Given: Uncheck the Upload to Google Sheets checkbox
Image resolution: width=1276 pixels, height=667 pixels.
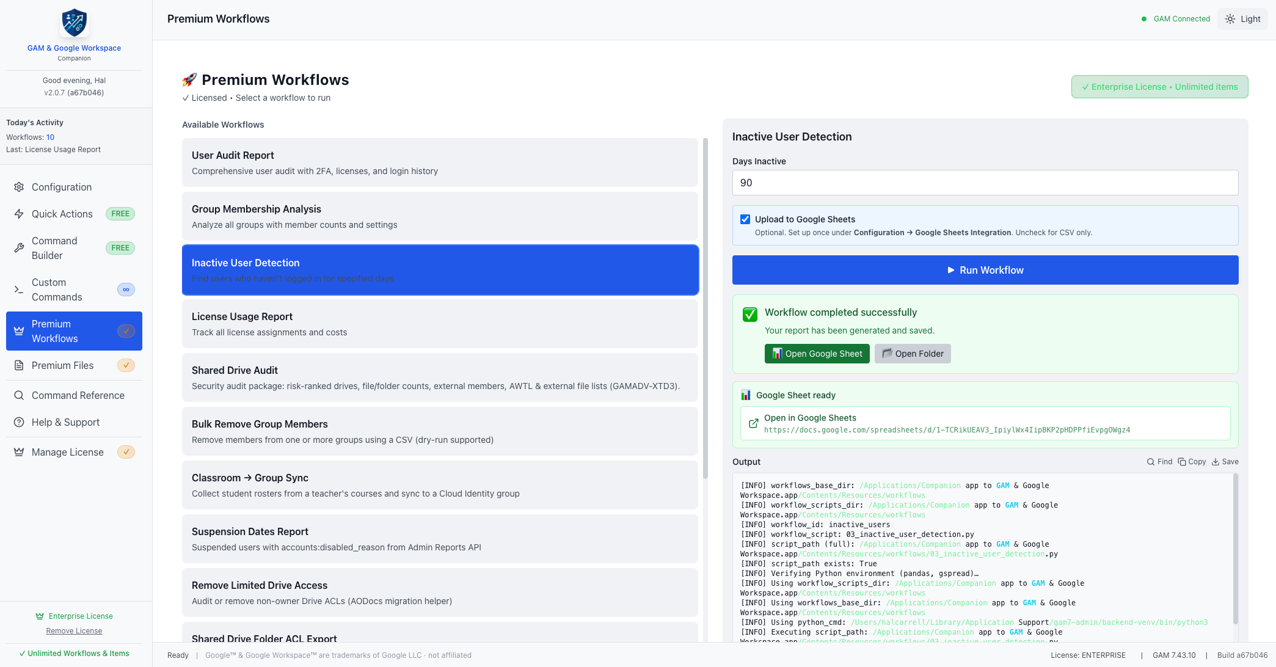Looking at the screenshot, I should (x=745, y=219).
